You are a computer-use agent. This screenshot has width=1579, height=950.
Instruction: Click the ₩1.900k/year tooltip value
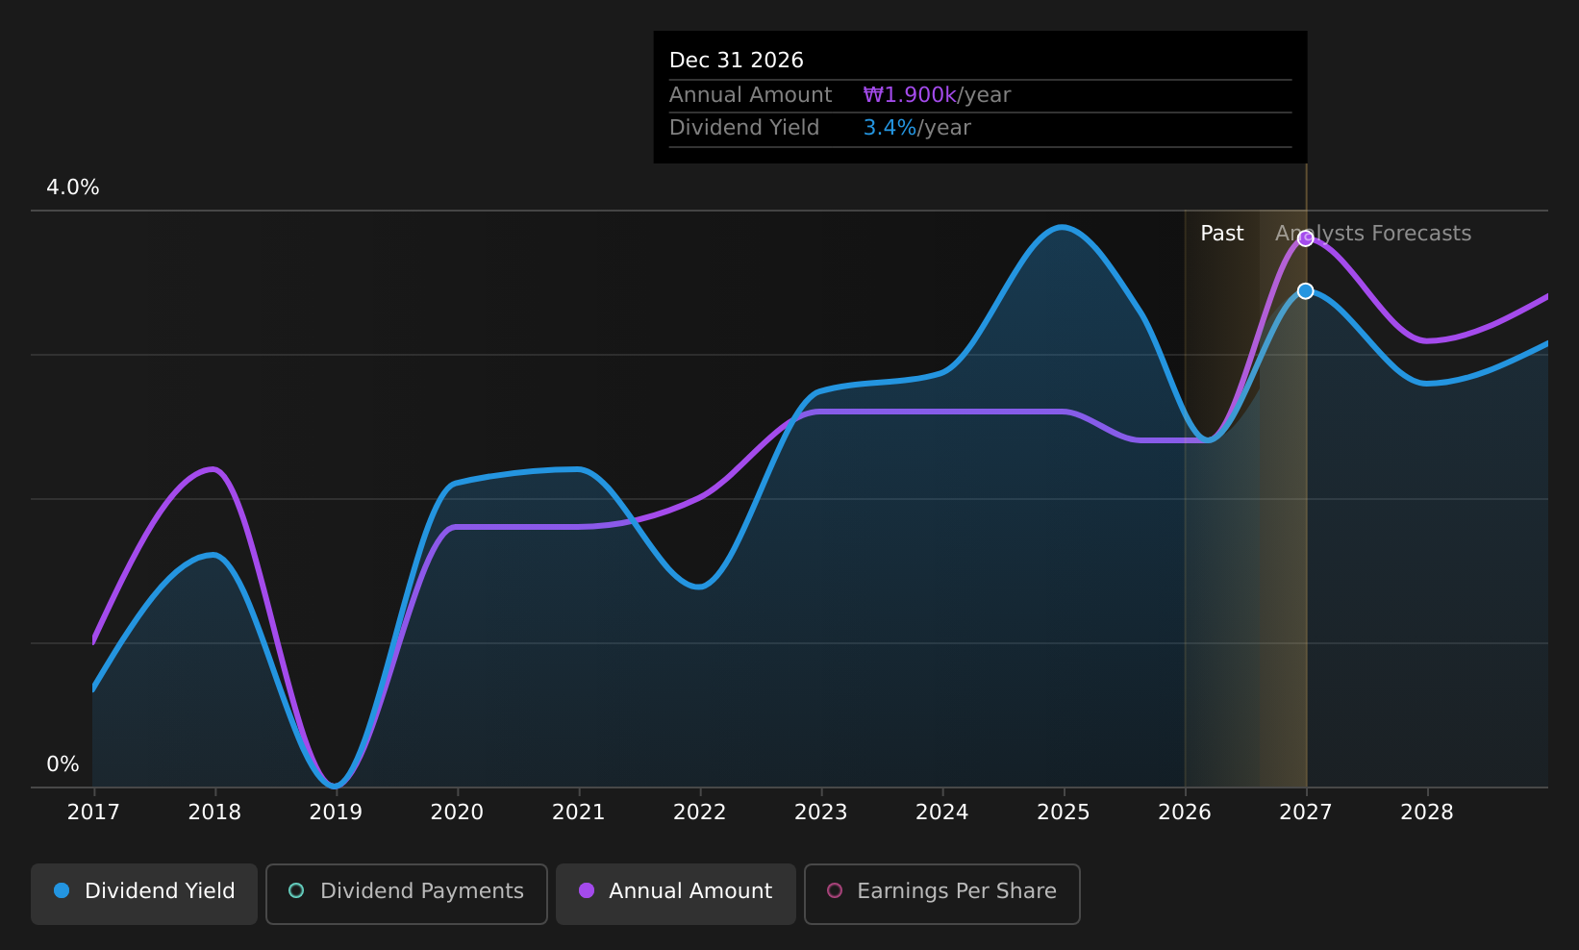[937, 95]
